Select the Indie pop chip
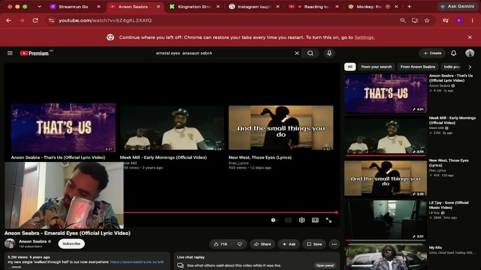This screenshot has height=270, width=481. (x=452, y=67)
